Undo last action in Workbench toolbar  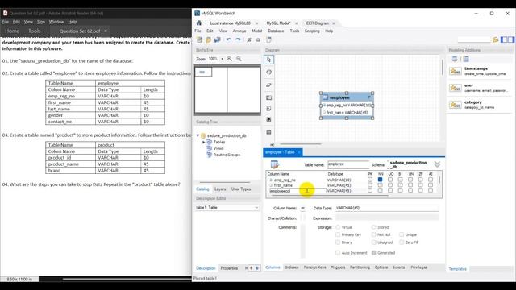click(x=229, y=39)
